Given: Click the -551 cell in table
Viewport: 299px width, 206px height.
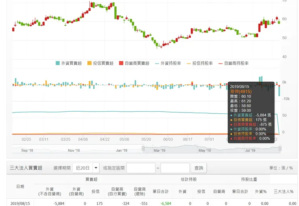Looking at the screenshot, I should (x=143, y=204).
